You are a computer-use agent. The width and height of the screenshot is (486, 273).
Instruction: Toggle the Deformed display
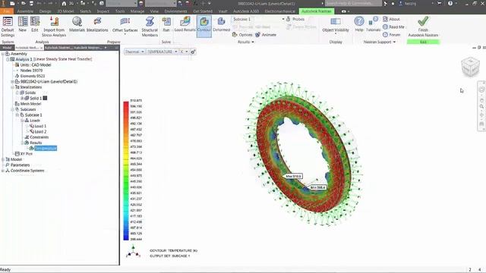click(221, 25)
